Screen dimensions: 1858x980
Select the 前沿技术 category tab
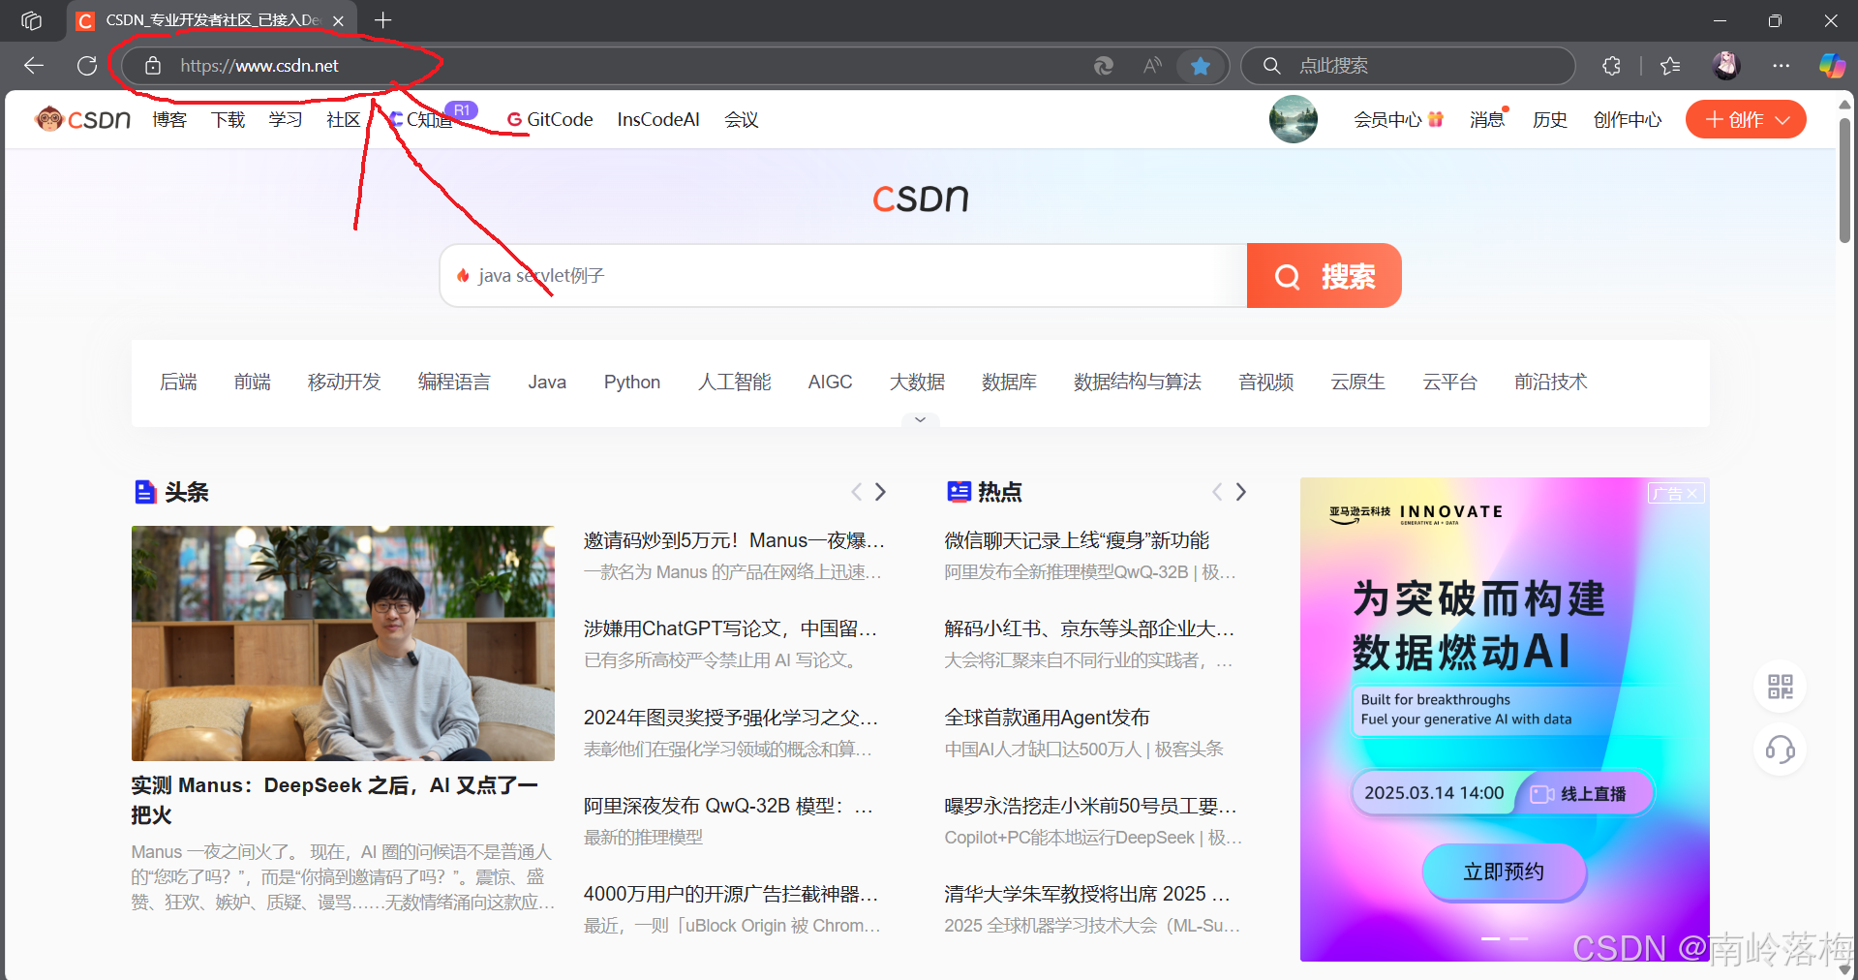click(1551, 382)
